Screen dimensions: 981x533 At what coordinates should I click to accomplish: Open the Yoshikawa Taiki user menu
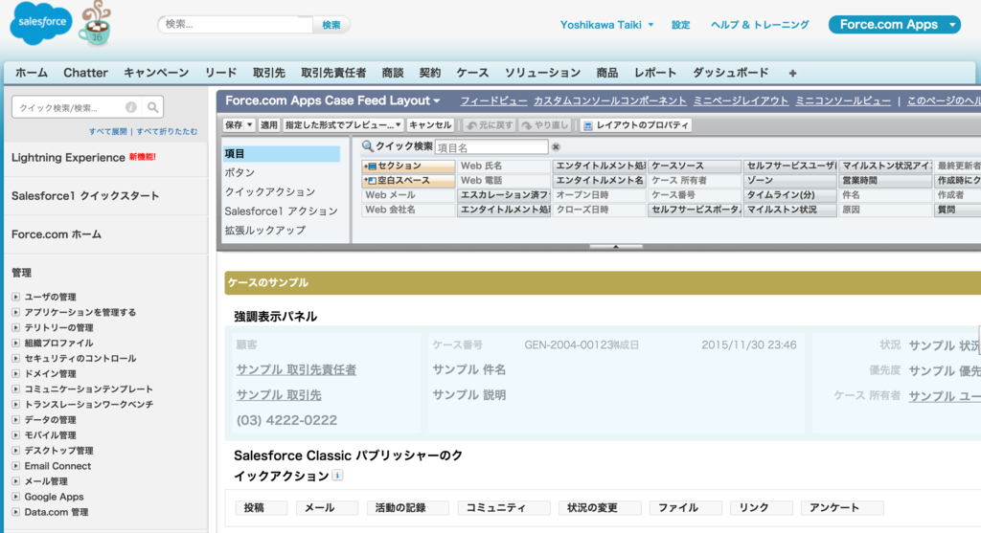606,25
